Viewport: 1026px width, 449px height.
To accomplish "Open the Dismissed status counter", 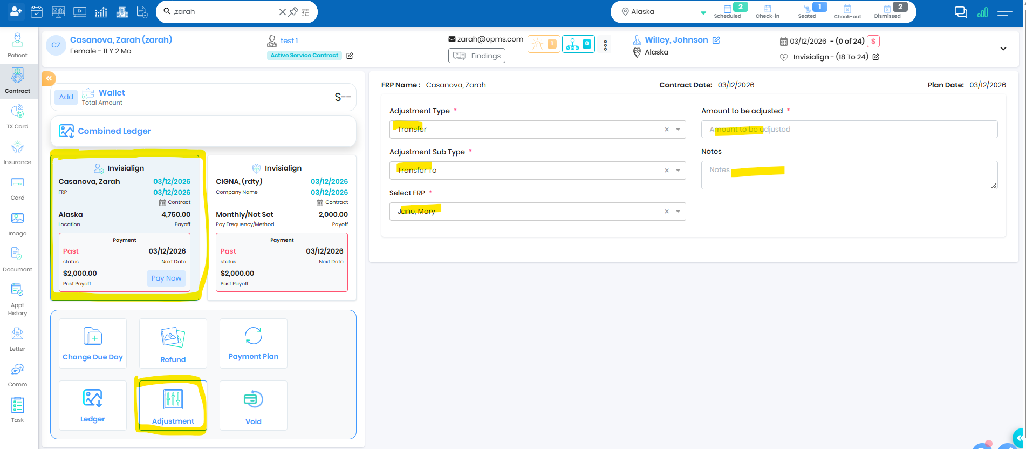I will (x=888, y=11).
